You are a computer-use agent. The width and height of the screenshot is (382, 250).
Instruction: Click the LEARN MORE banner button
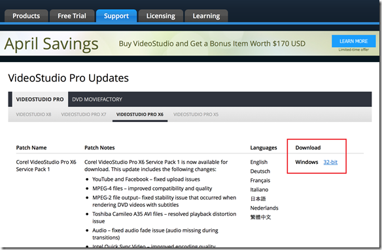(353, 41)
